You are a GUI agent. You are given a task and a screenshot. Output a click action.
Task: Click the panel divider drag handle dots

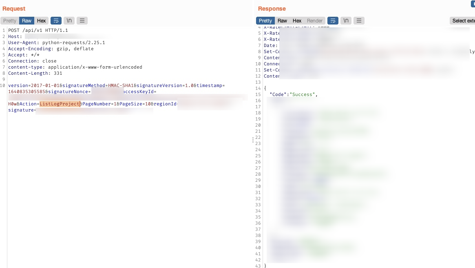pos(253,140)
